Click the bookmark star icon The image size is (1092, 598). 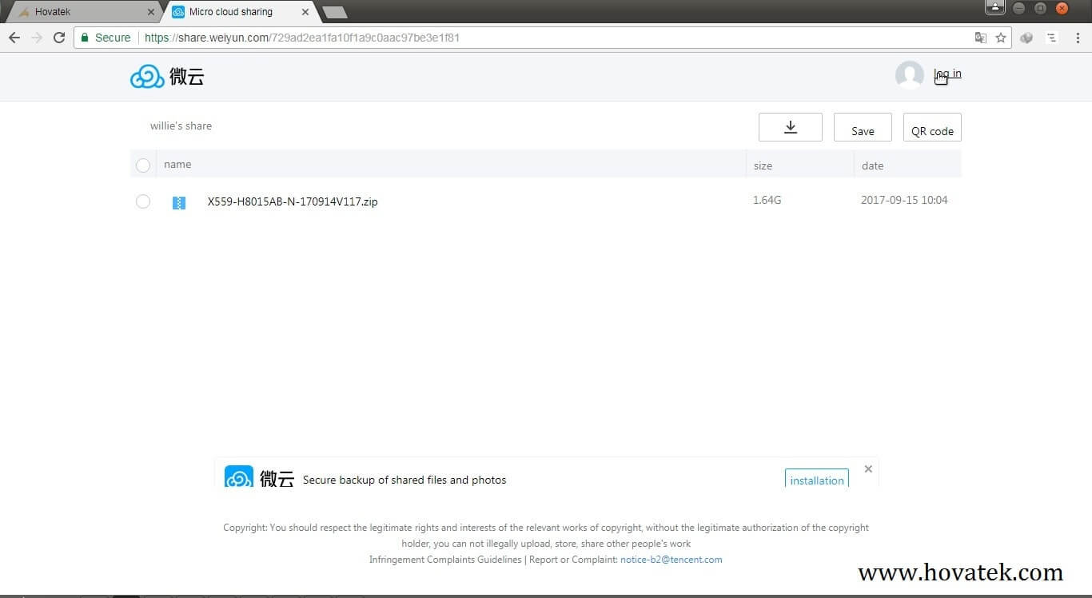pos(1000,38)
